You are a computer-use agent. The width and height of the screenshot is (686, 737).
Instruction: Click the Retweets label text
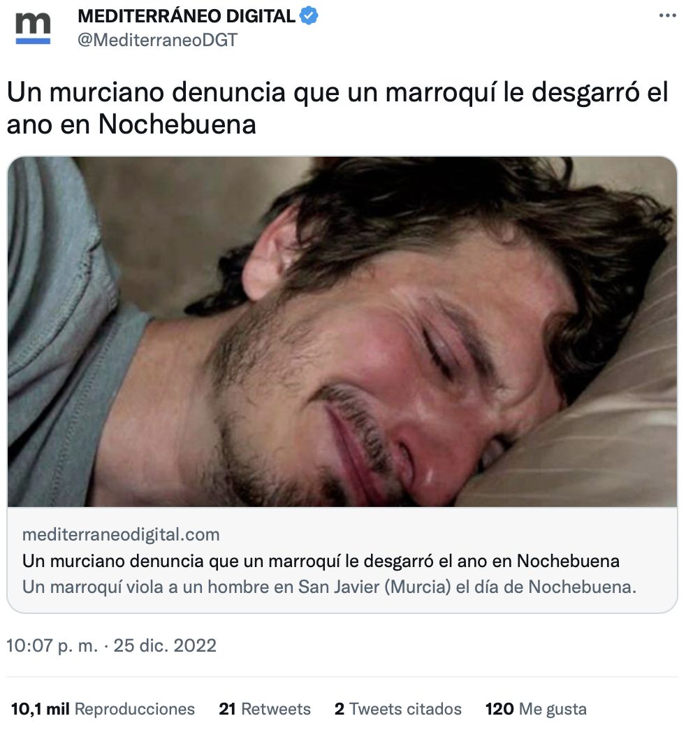pos(276,709)
